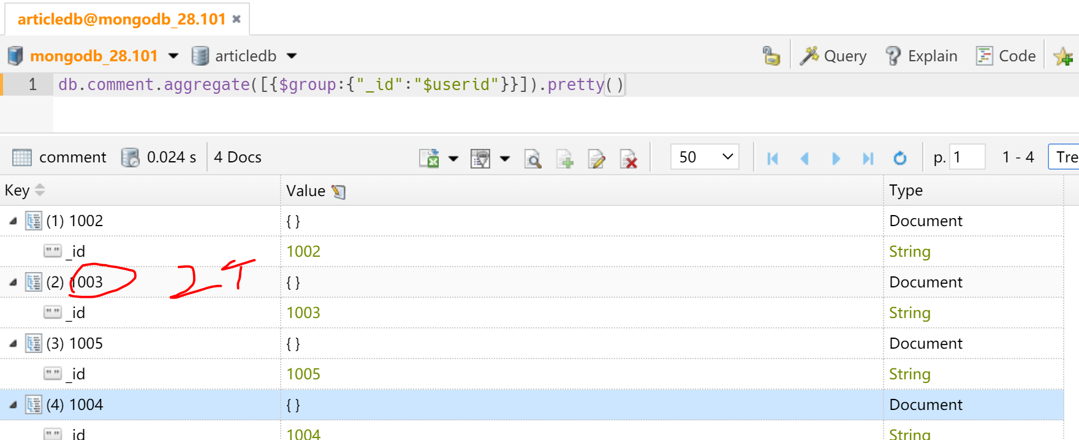Click the find in results magnifier icon
The width and height of the screenshot is (1079, 440).
(x=532, y=158)
